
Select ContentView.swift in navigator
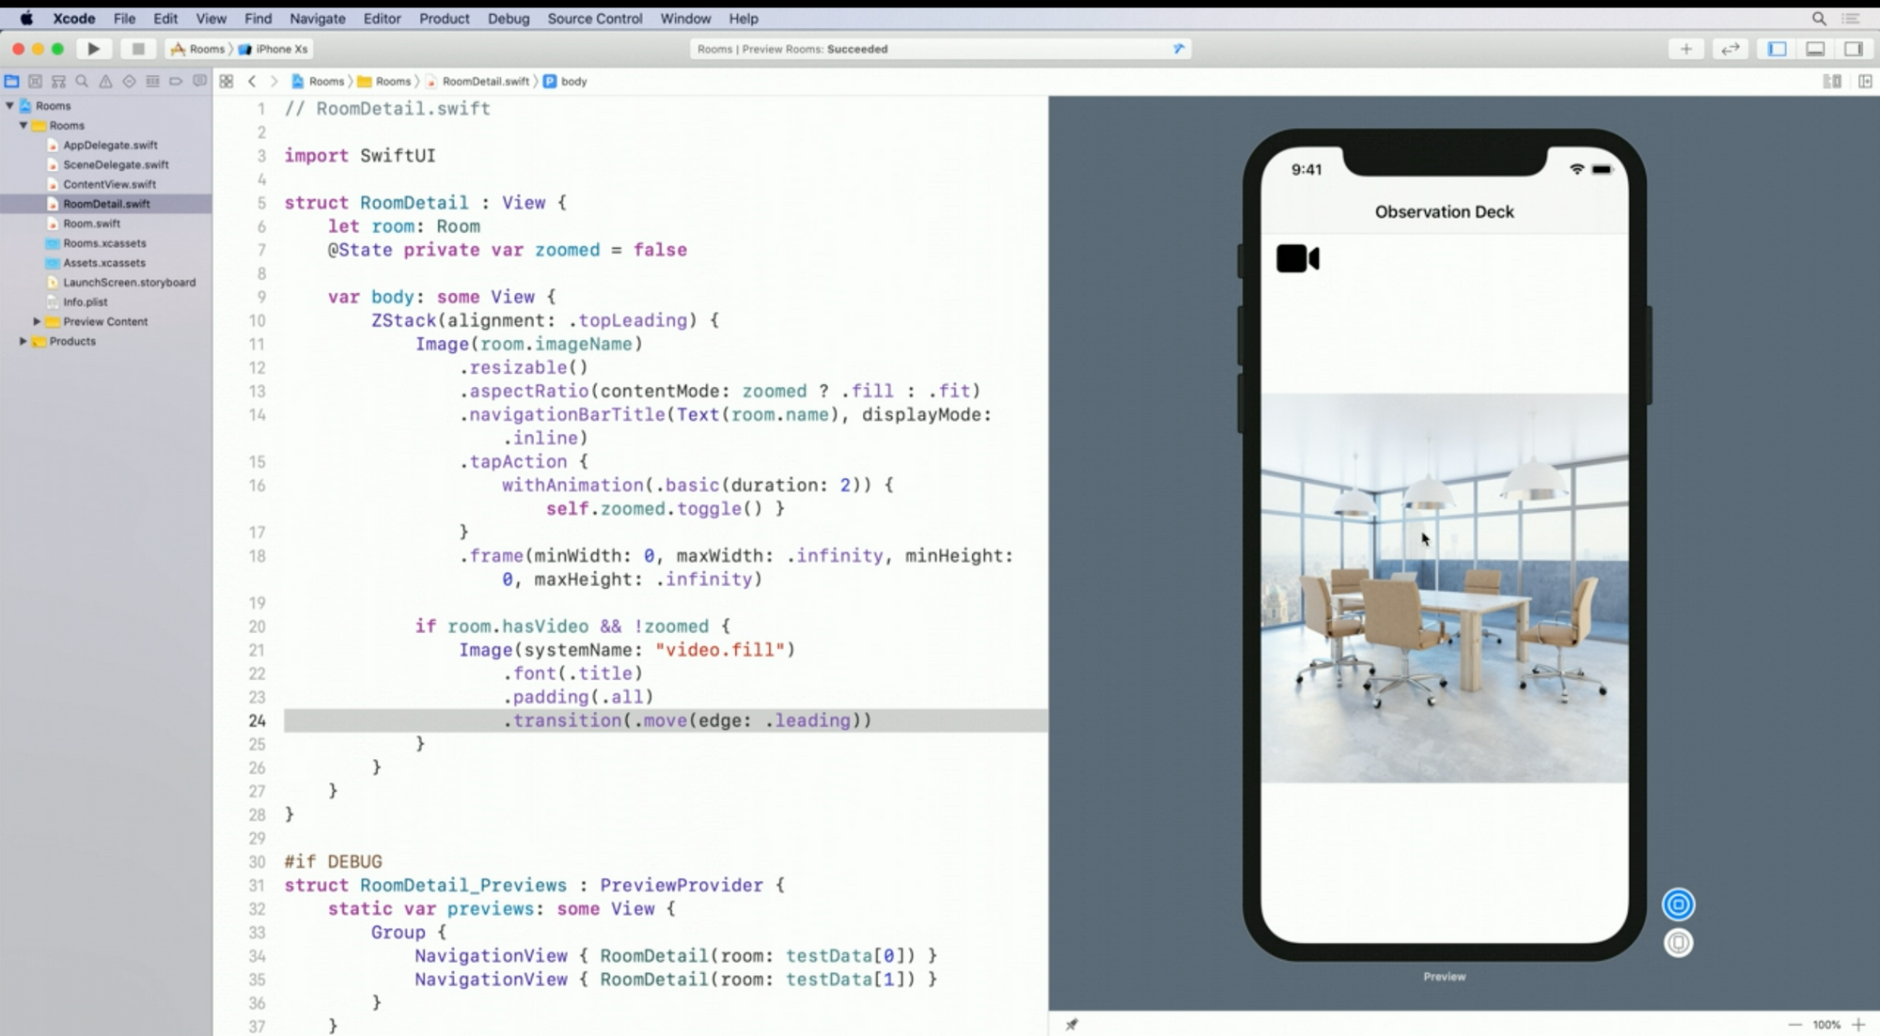tap(109, 184)
